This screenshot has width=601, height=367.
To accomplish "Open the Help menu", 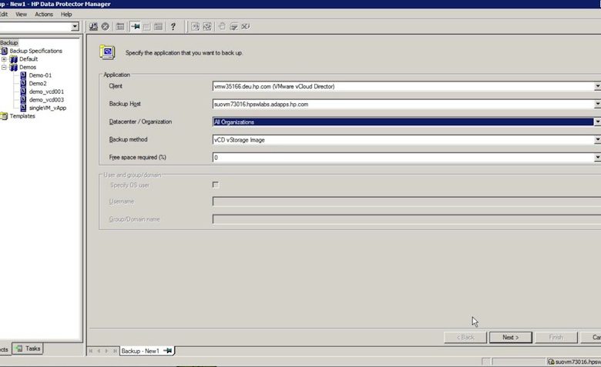I will click(x=66, y=14).
